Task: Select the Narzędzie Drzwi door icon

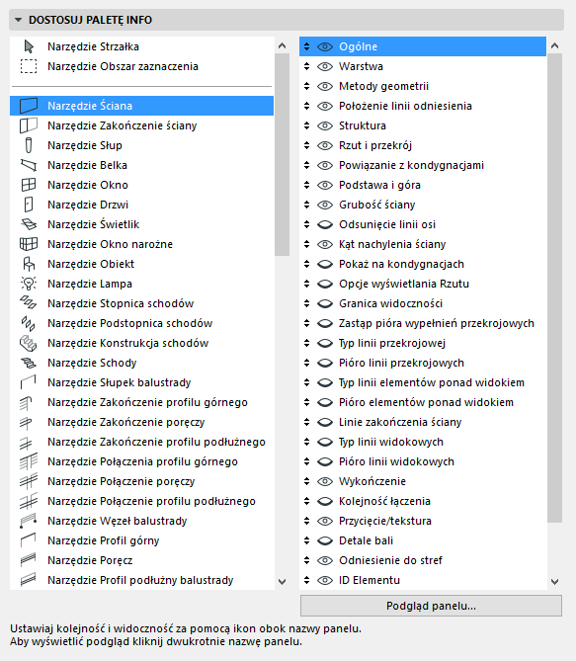Action: click(29, 205)
